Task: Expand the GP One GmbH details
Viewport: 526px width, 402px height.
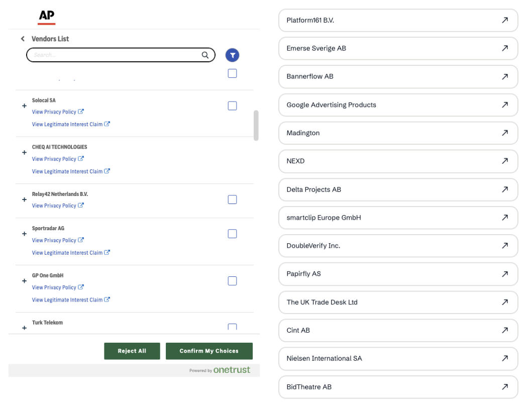Action: click(x=24, y=281)
